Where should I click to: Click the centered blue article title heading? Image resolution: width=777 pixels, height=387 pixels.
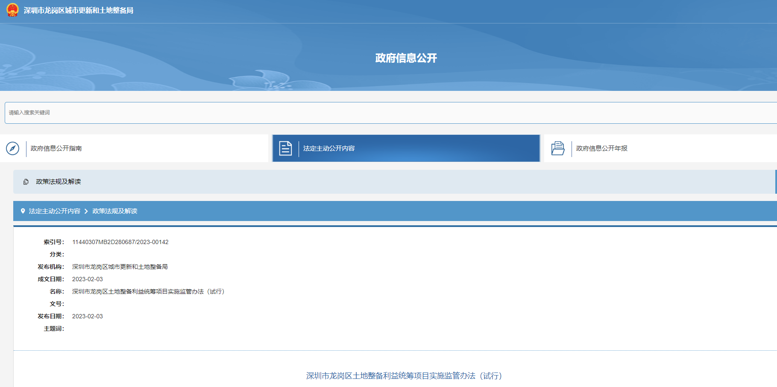point(404,375)
